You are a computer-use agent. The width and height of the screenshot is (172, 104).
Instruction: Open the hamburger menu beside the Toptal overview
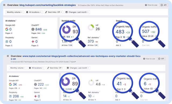tap(8, 56)
